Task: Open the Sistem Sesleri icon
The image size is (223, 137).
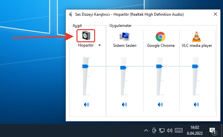Action: (x=124, y=36)
